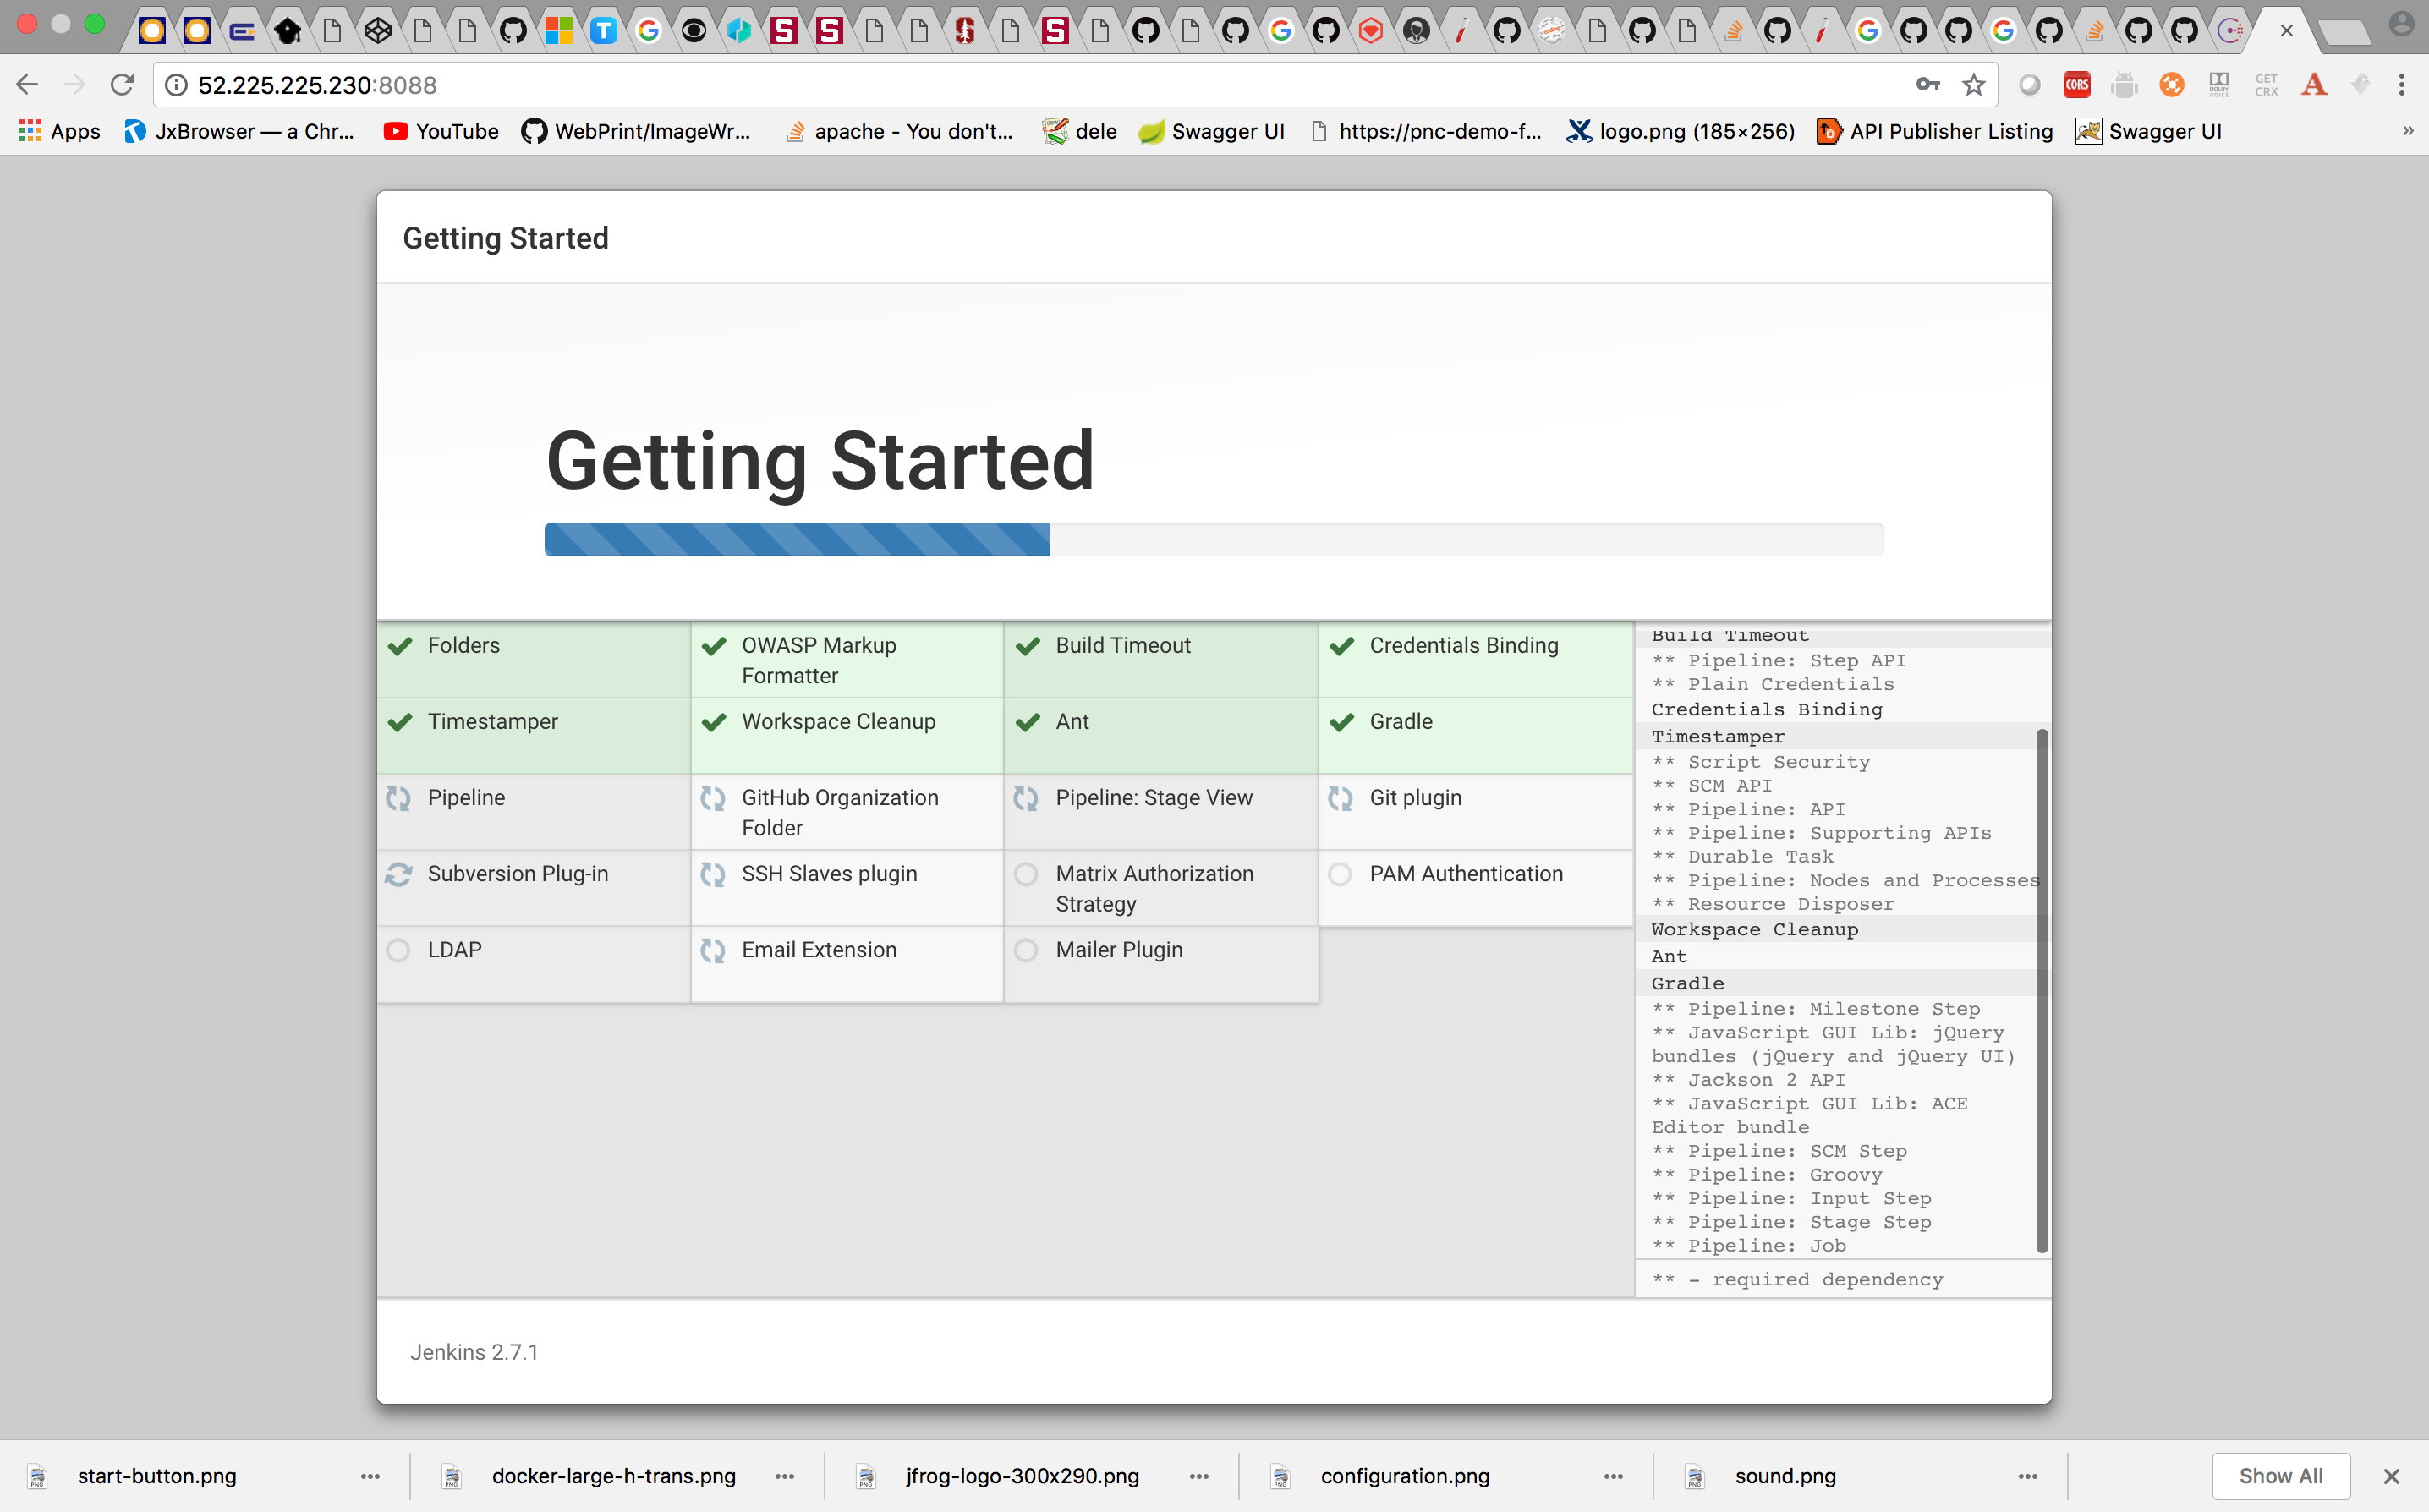This screenshot has height=1512, width=2429.
Task: Click the saved password key icon
Action: (1928, 85)
